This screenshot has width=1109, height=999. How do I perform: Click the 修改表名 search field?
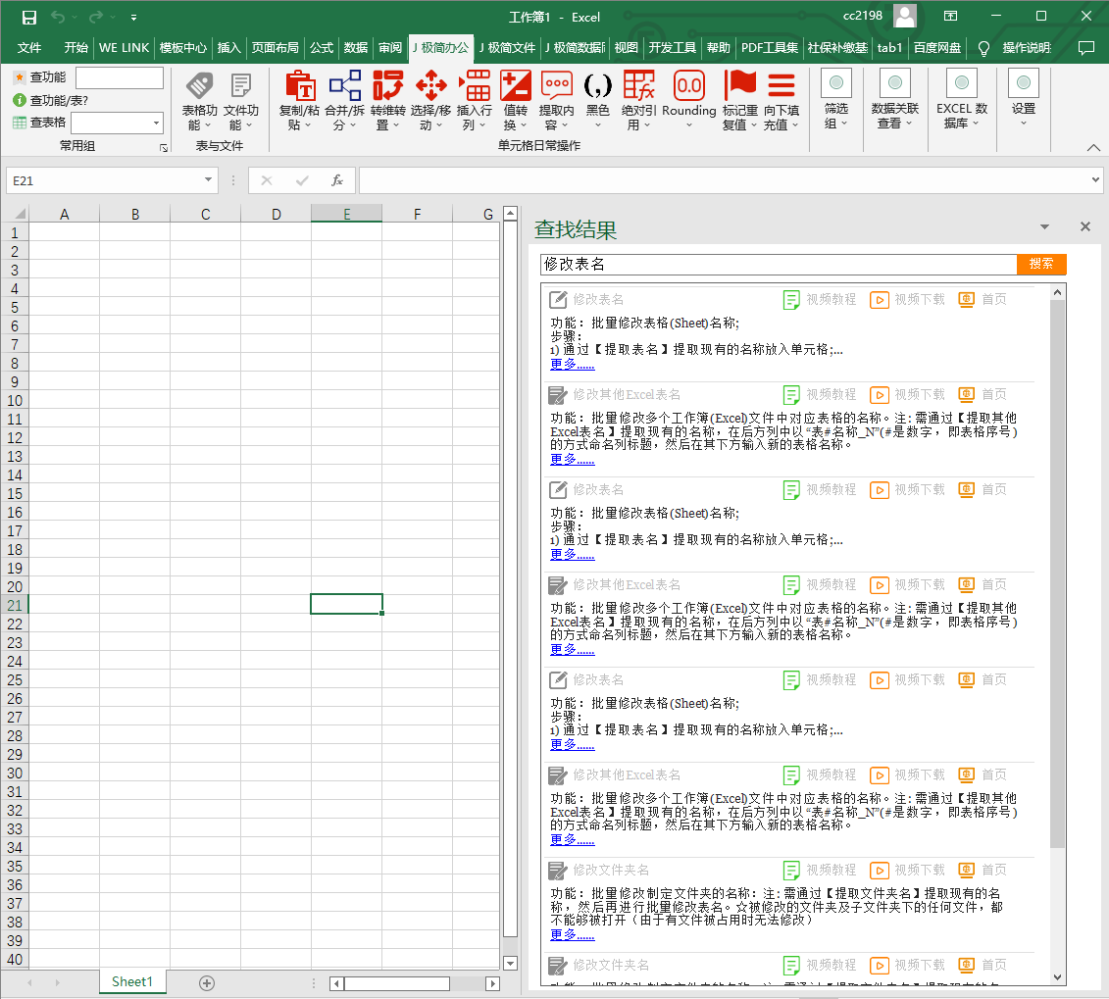[779, 265]
